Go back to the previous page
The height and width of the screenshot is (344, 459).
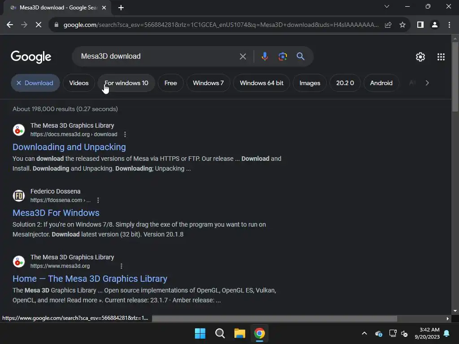(10, 25)
